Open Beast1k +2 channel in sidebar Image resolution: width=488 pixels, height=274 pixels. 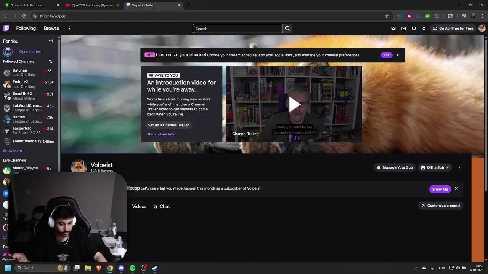click(29, 96)
